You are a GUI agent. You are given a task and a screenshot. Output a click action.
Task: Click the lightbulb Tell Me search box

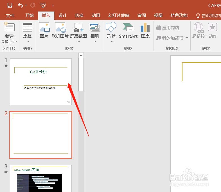click(x=209, y=15)
